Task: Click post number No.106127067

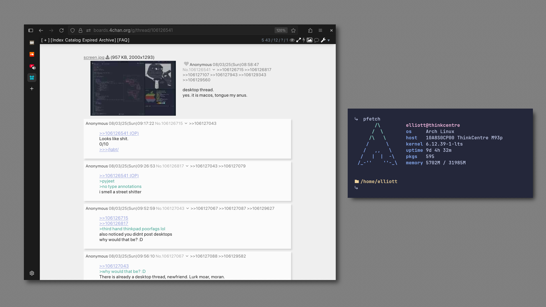Action: point(170,256)
